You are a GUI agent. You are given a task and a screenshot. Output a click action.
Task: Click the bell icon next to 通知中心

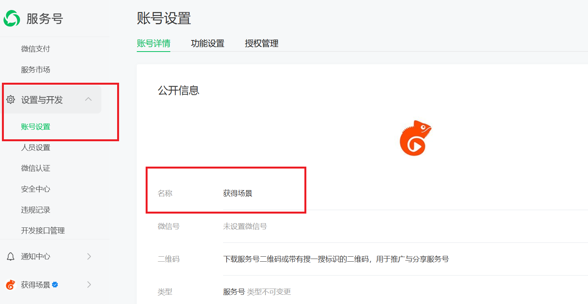[x=11, y=256]
